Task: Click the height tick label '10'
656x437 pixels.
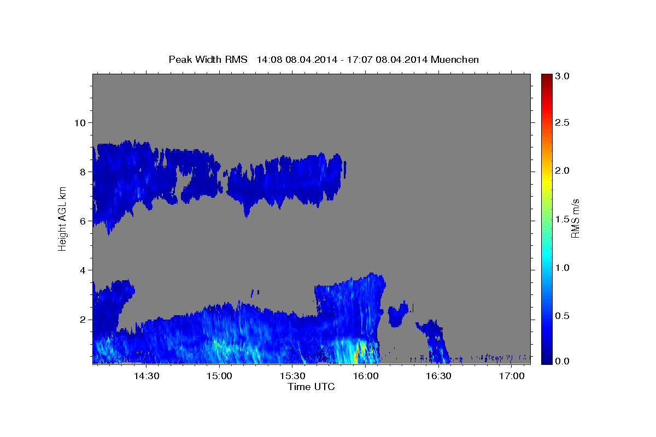Action: click(79, 122)
